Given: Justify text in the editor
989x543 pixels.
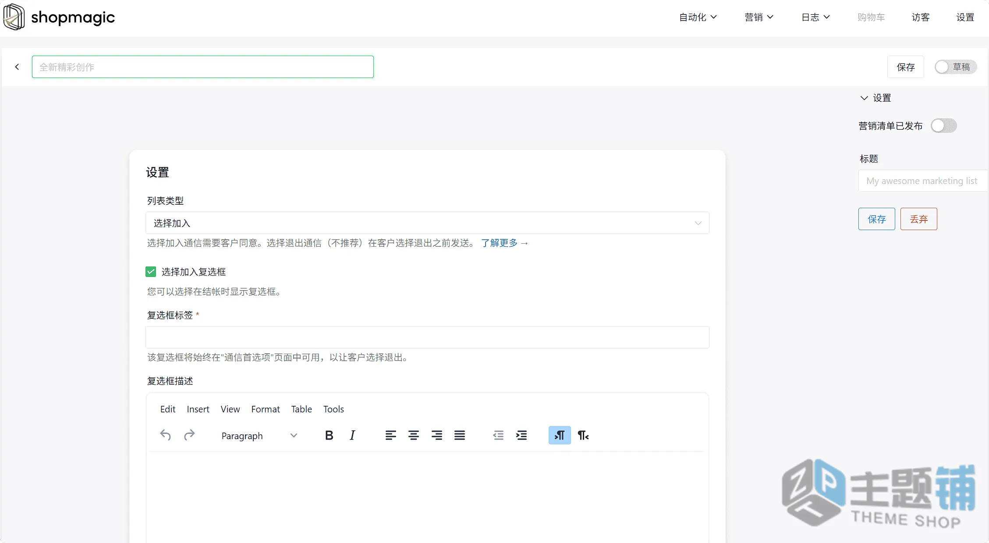Looking at the screenshot, I should coord(460,435).
